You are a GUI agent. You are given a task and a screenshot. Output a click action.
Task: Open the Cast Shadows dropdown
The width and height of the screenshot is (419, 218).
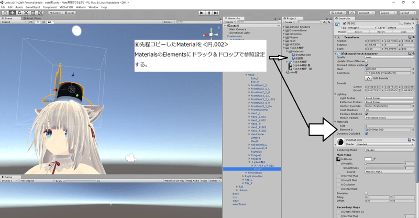390,110
